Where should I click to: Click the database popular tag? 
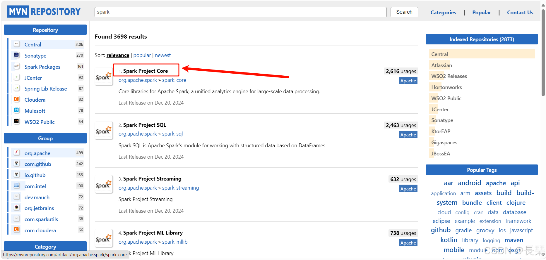(x=514, y=212)
